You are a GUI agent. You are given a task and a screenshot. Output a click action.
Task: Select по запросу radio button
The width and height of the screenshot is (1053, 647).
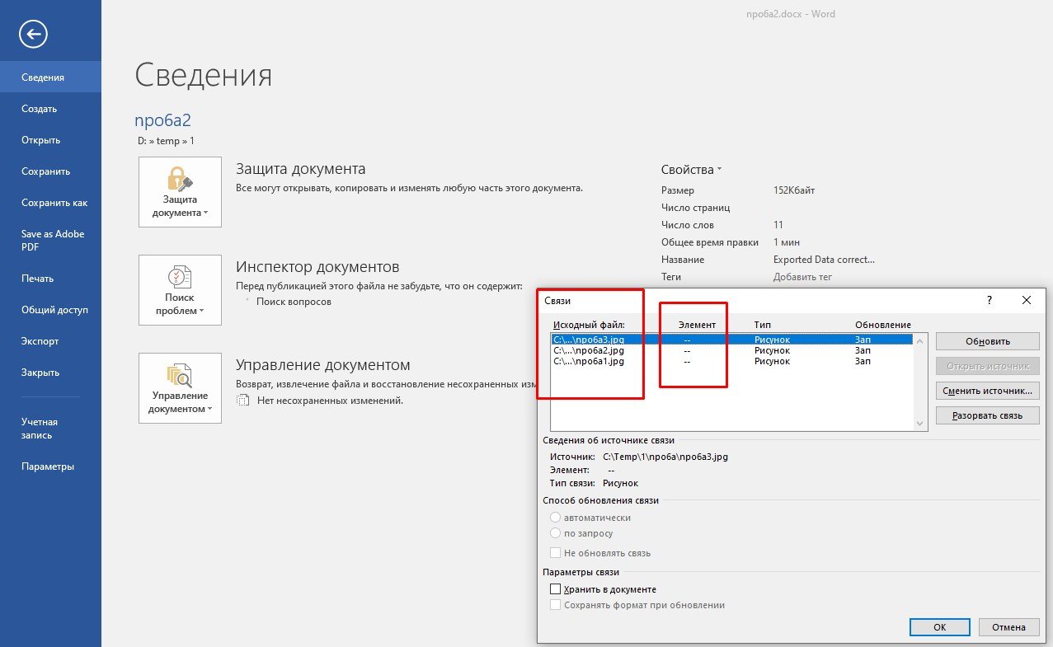tap(555, 533)
